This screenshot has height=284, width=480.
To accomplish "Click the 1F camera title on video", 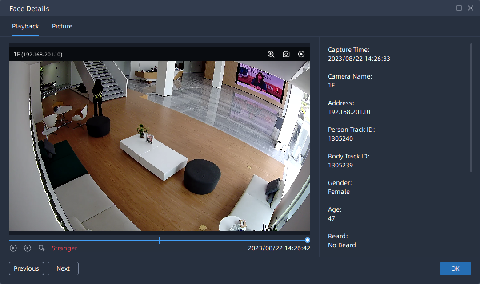I will pos(38,54).
